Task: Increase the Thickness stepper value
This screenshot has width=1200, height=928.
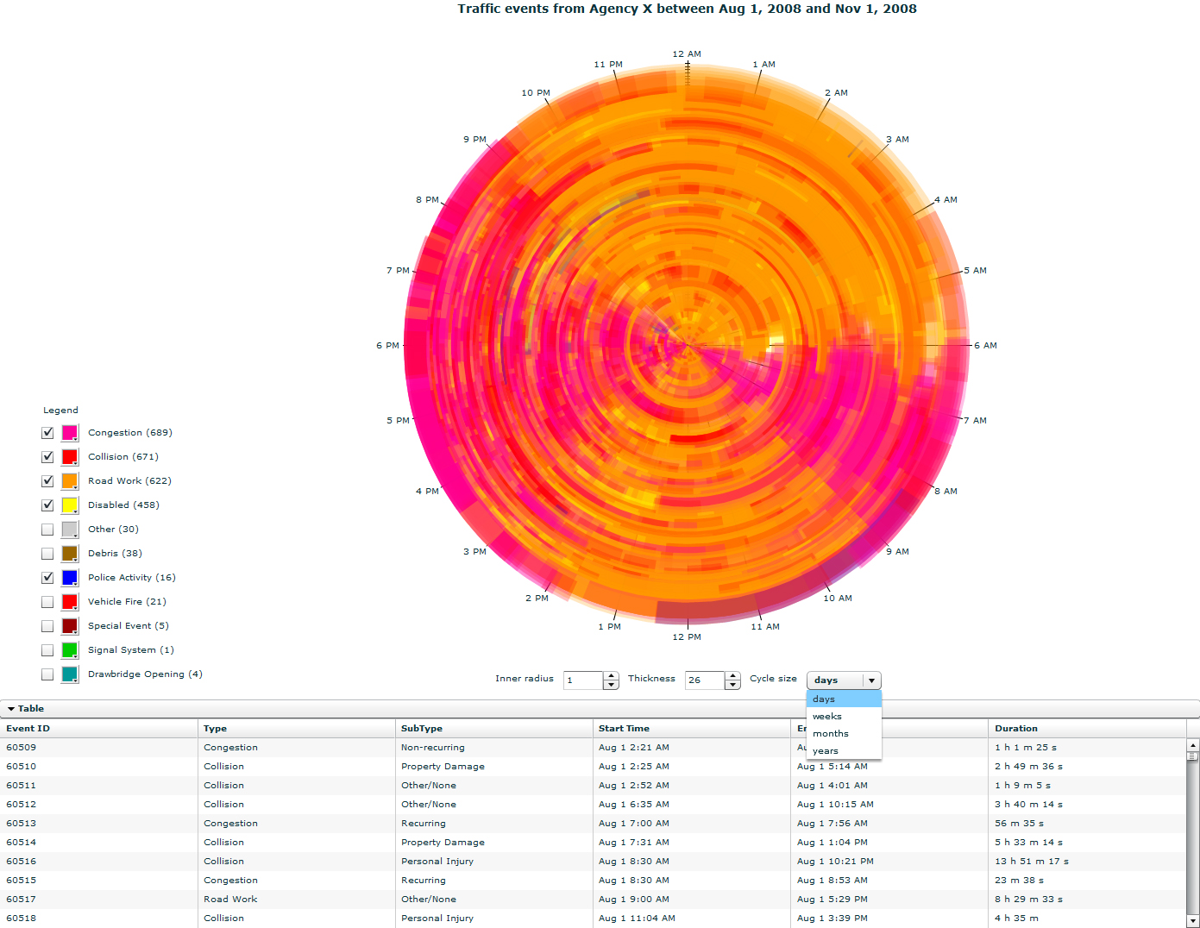Action: tap(732, 676)
